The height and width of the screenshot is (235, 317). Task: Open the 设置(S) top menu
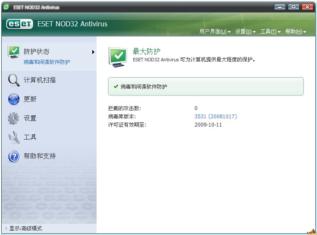[245, 32]
